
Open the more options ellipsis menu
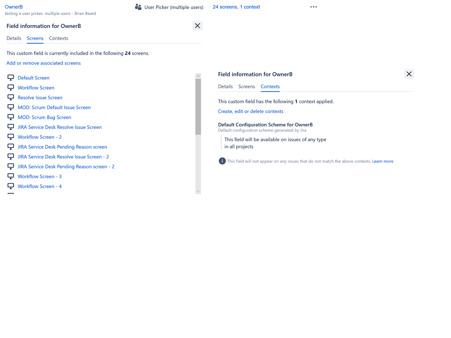pyautogui.click(x=313, y=7)
